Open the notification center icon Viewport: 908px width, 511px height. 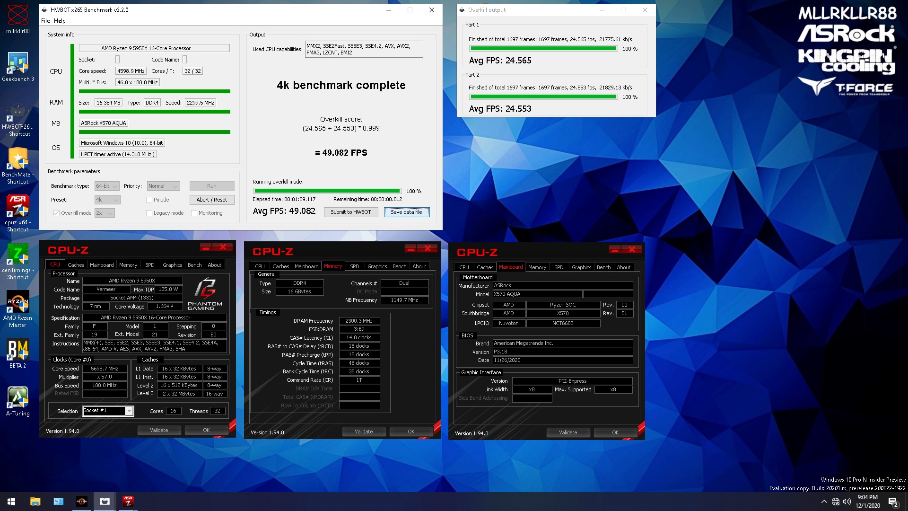point(893,502)
